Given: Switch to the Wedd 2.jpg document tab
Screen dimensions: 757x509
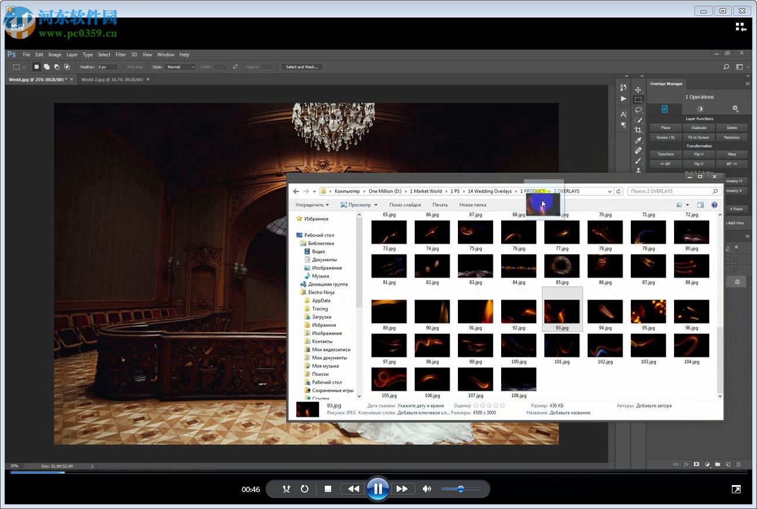Looking at the screenshot, I should [x=111, y=79].
